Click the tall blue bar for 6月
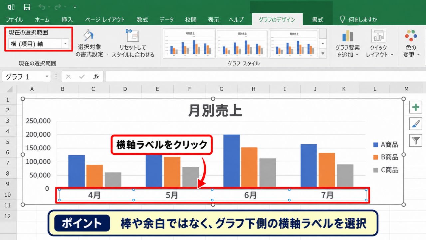Viewport: 426px width, 240px height. (x=231, y=161)
